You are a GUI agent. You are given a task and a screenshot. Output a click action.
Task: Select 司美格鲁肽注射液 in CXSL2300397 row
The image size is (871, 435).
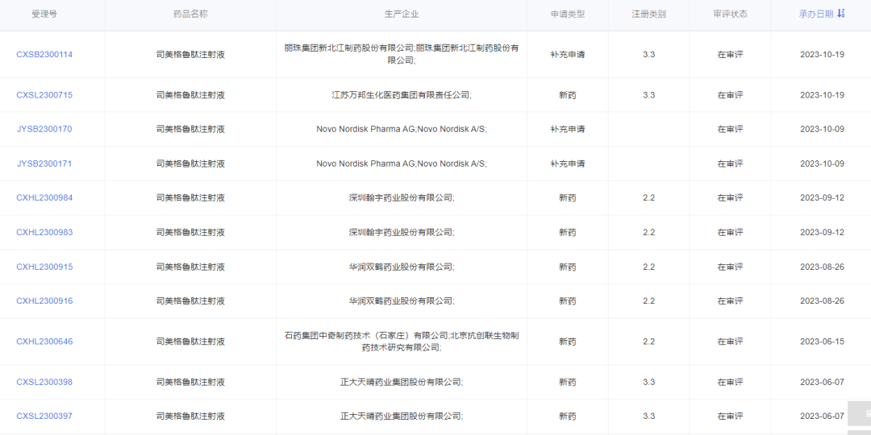click(190, 416)
